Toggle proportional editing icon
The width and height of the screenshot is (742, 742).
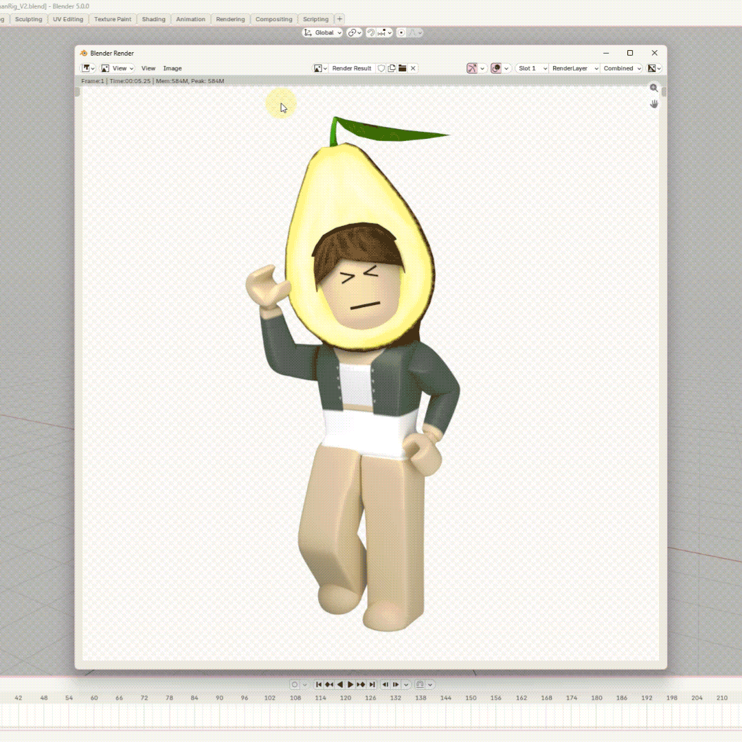(x=401, y=33)
